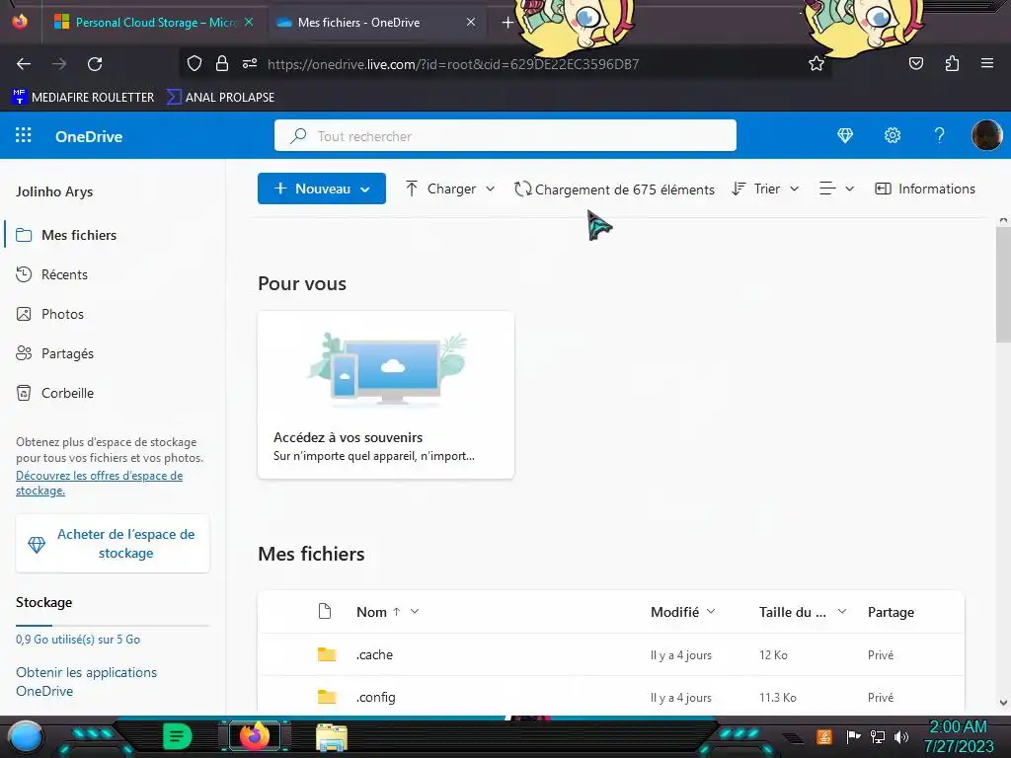Follow Découvrez les offres d'espace link

[100, 483]
